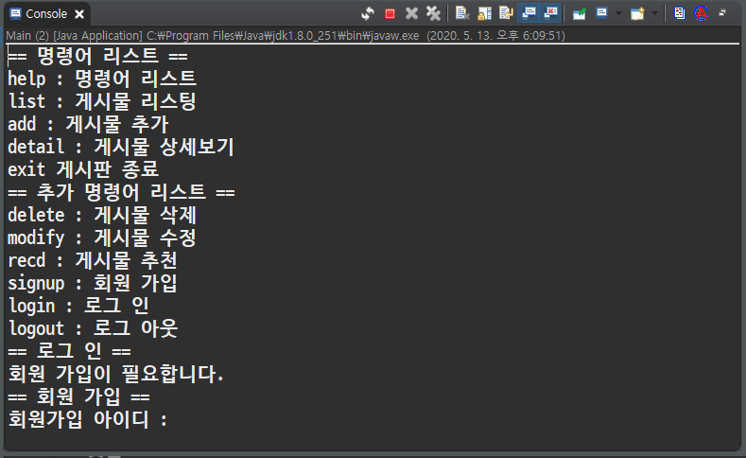Click the relaunch arrows icon left of Terminate
The image size is (746, 458).
point(367,13)
